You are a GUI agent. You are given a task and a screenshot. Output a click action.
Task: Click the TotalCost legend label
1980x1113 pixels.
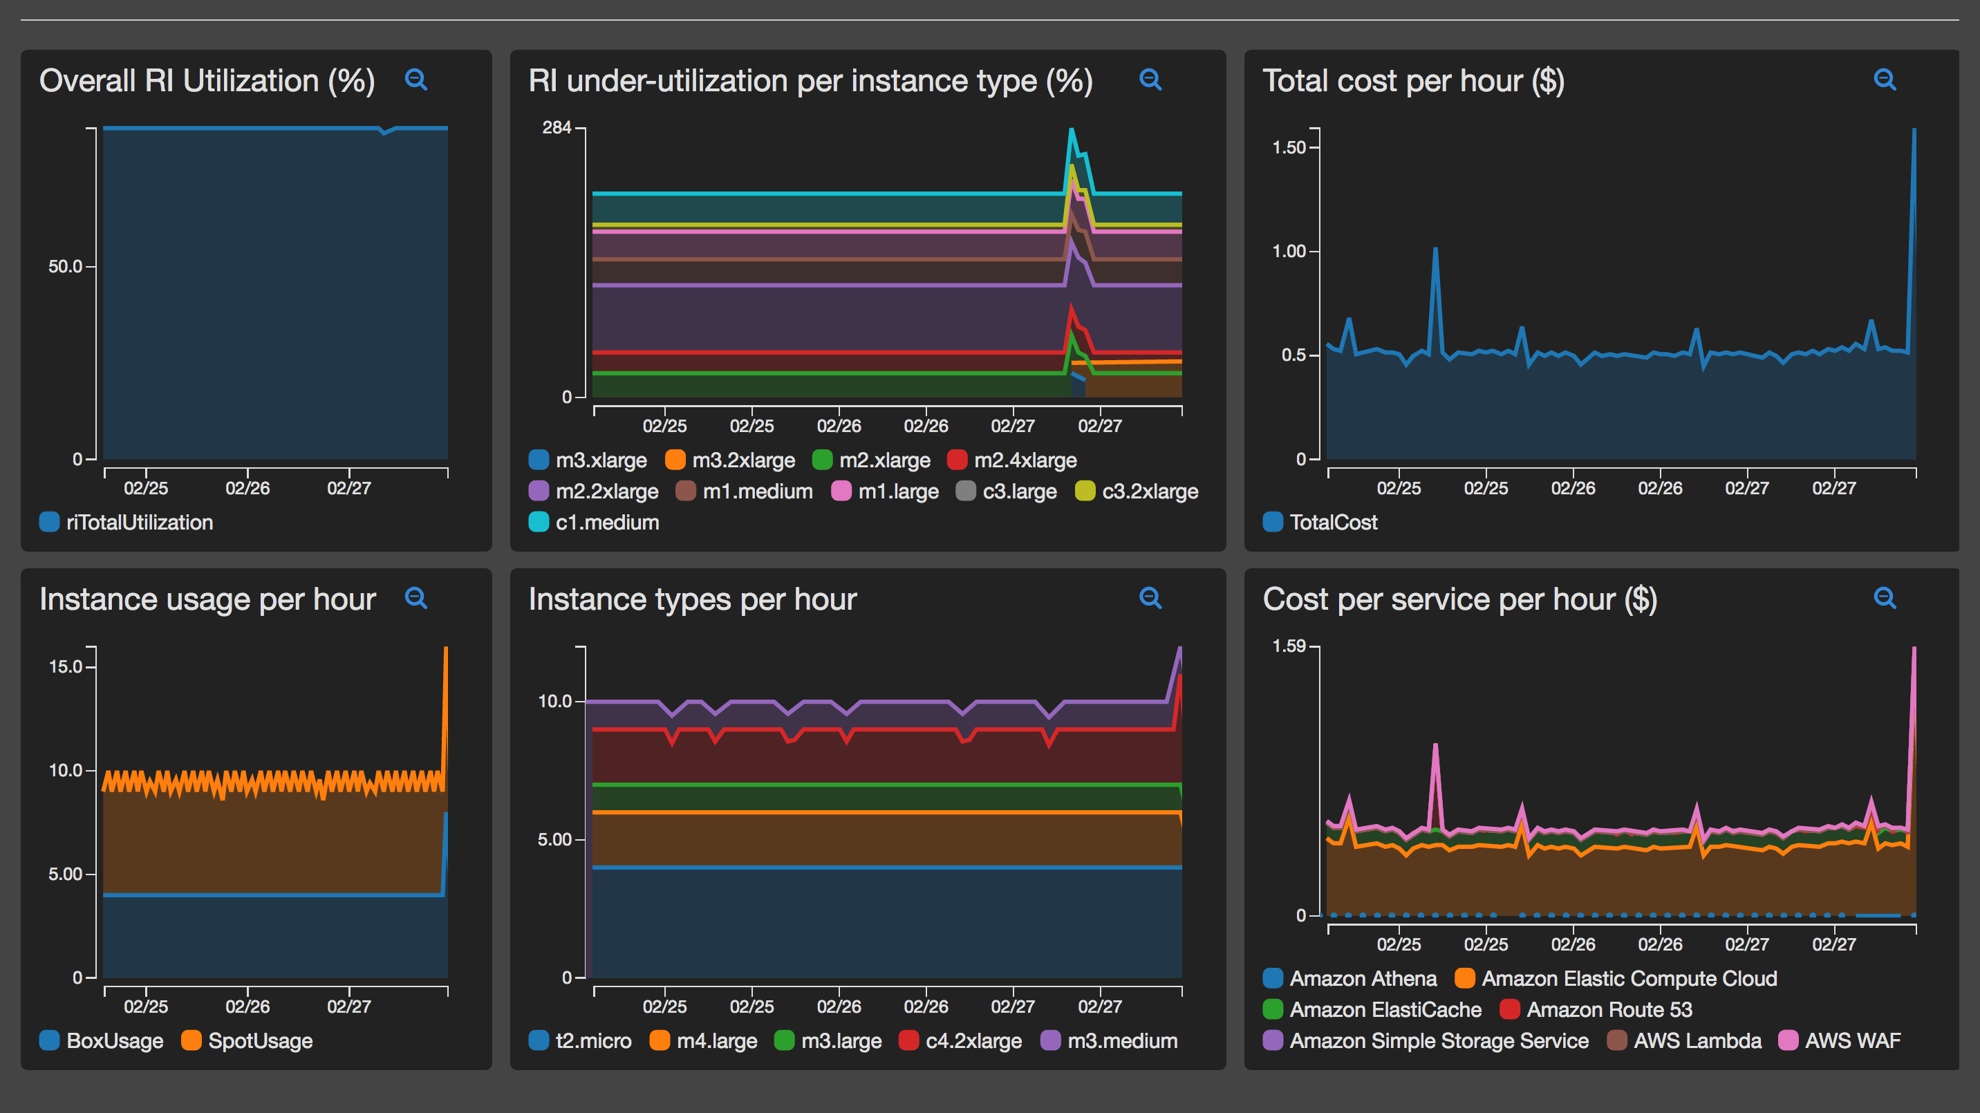[x=1333, y=523]
